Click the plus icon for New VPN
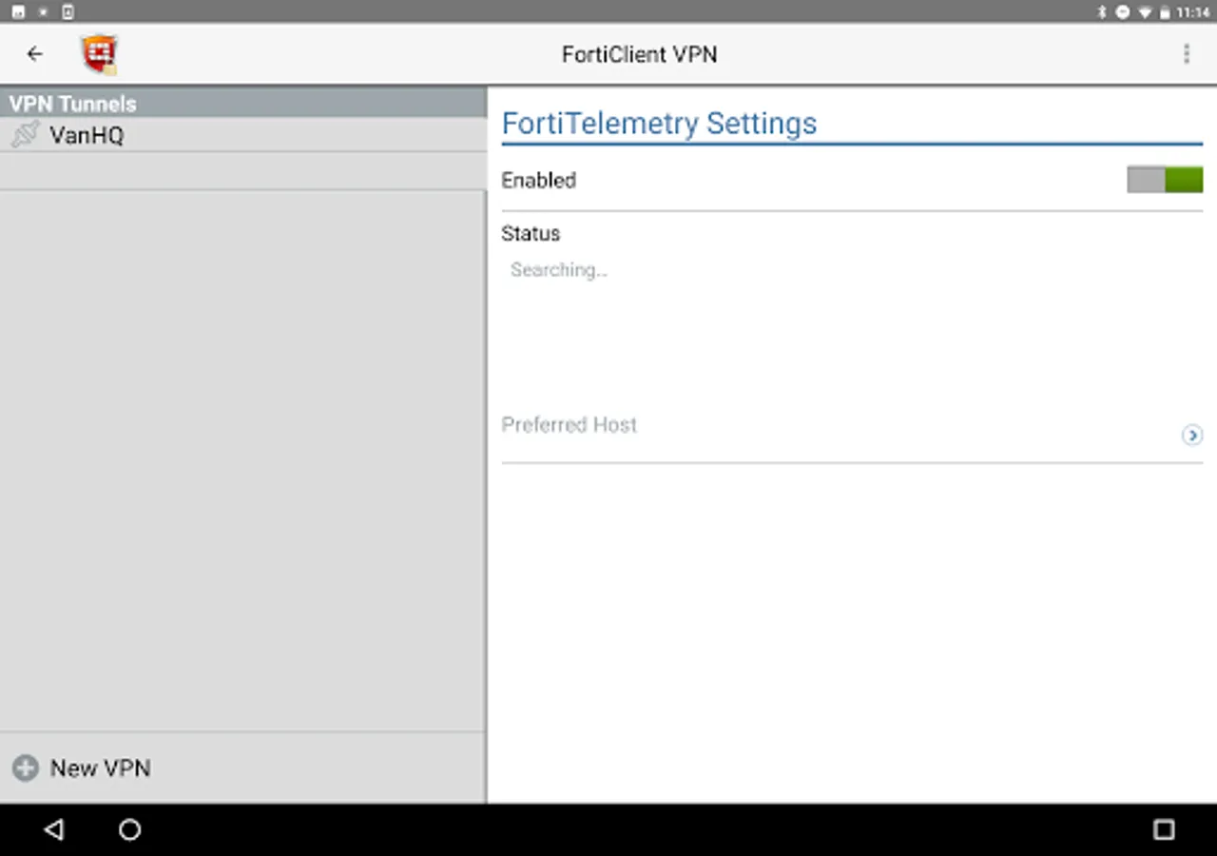This screenshot has height=856, width=1217. [x=26, y=768]
